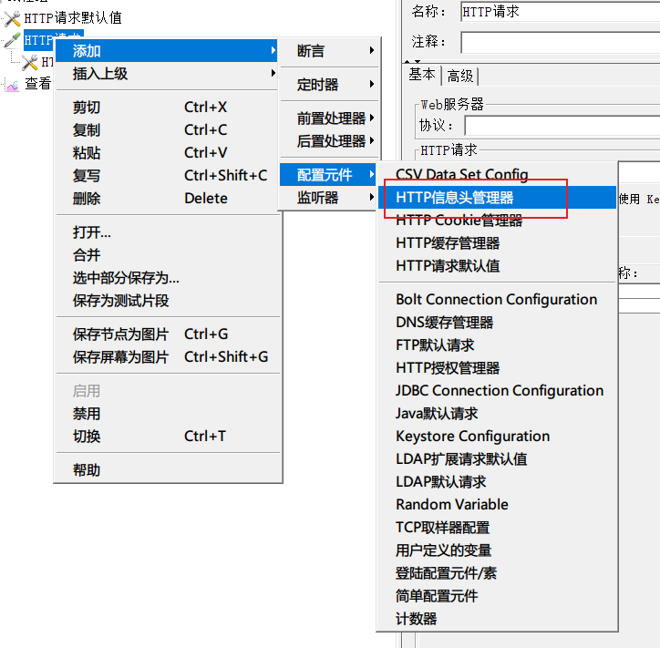Expand the 配置元件 submenu
This screenshot has width=660, height=648.
click(328, 175)
